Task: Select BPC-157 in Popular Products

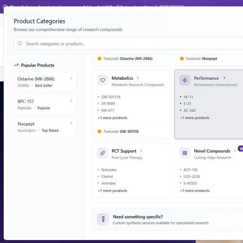Action: point(45,104)
